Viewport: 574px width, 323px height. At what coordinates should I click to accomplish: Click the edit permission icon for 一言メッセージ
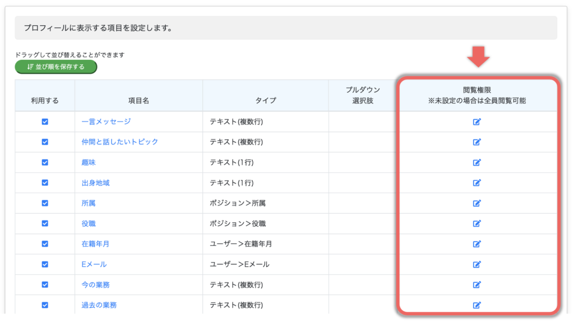477,121
